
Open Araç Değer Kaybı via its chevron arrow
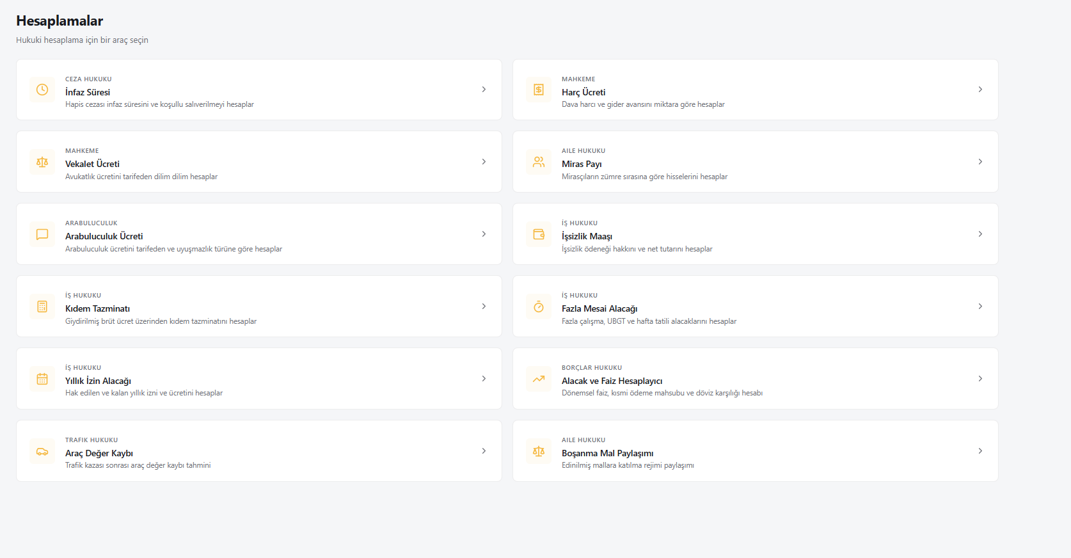484,451
